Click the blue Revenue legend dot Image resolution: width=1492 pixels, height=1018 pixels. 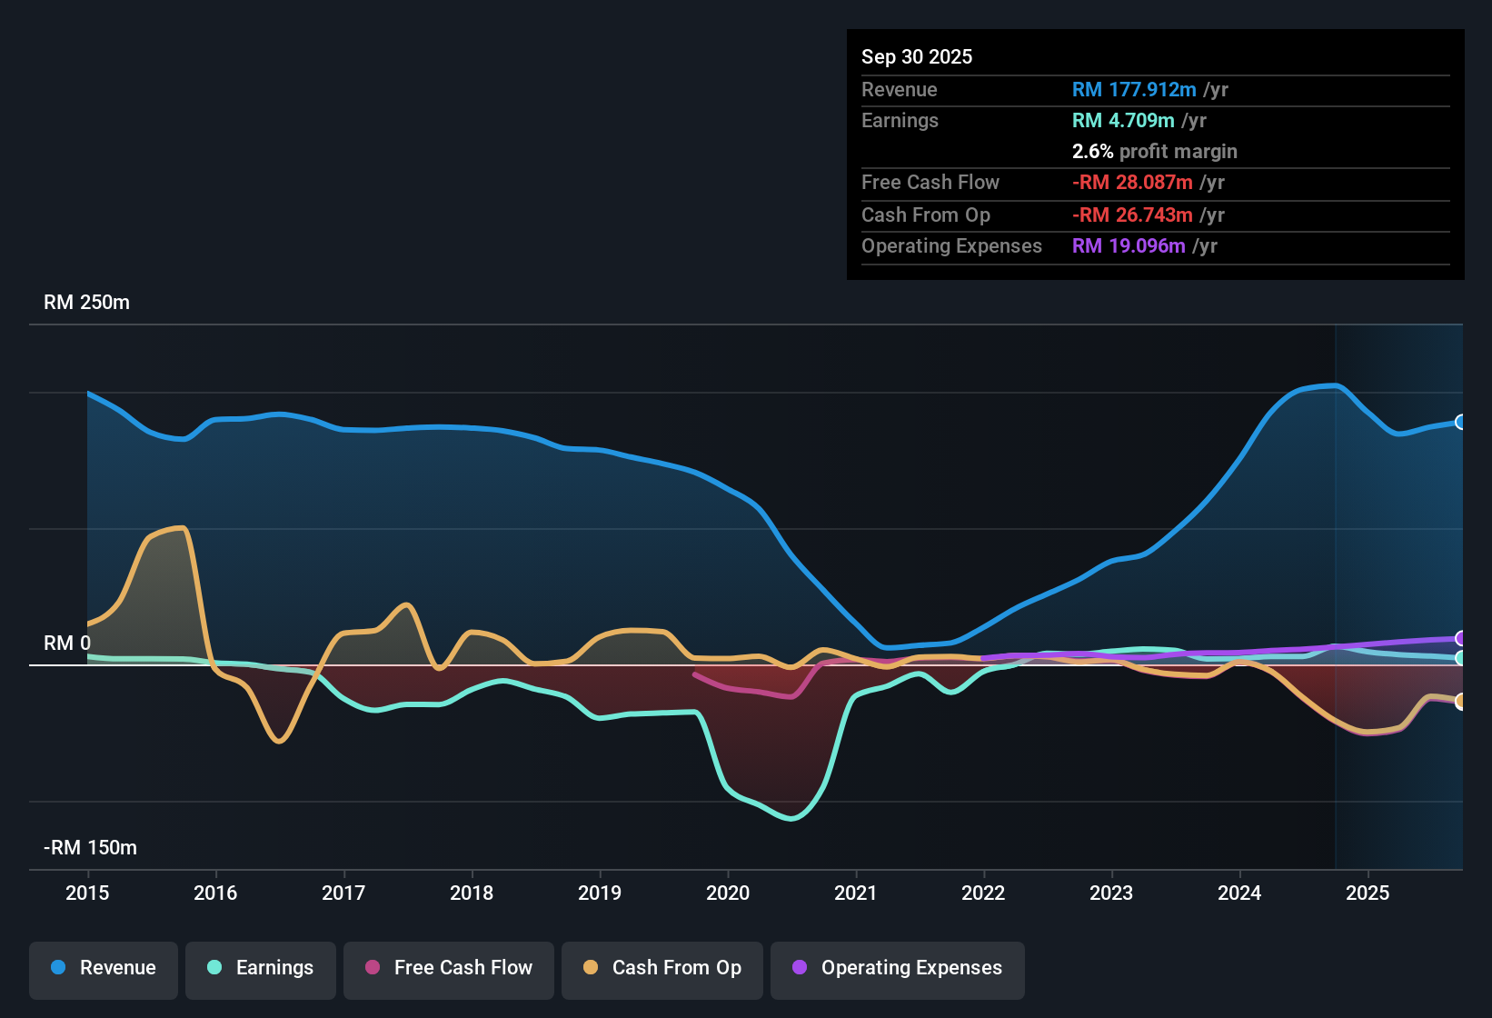[56, 968]
